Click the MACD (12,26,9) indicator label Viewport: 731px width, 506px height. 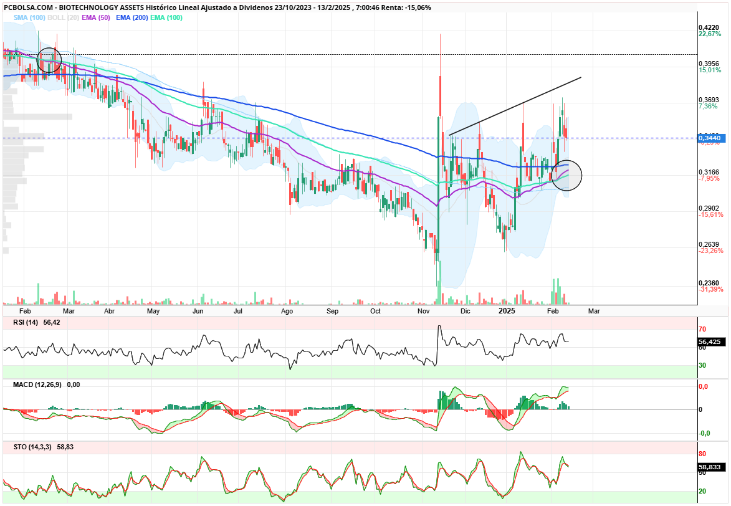(x=37, y=384)
